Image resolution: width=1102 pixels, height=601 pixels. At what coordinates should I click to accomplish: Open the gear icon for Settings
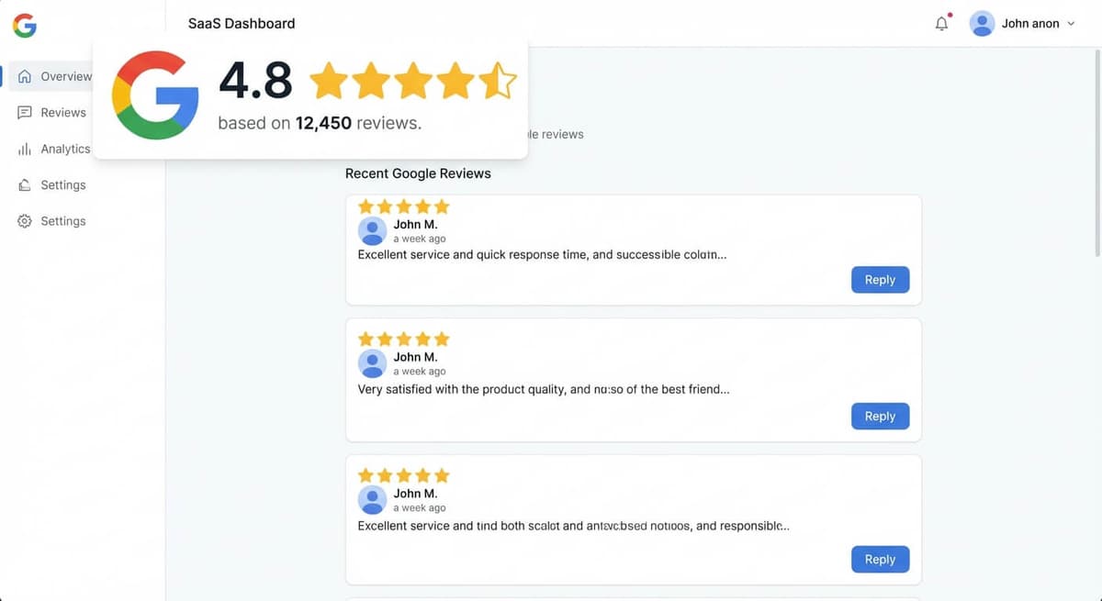point(26,220)
